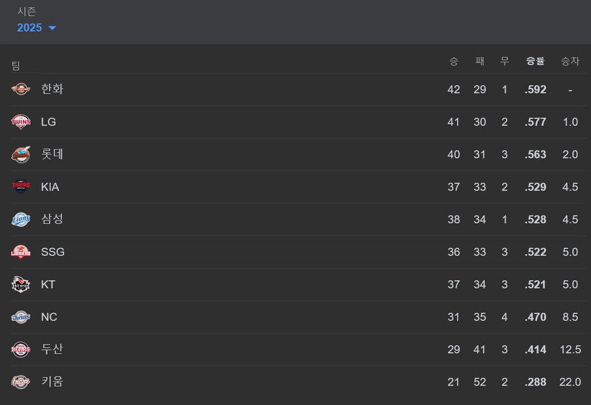Click the KIA Tigers team logo

click(21, 187)
